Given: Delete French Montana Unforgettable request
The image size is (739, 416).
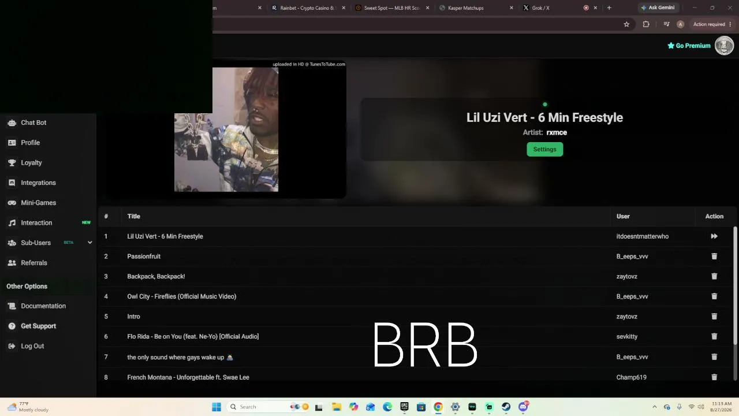Looking at the screenshot, I should click(714, 377).
